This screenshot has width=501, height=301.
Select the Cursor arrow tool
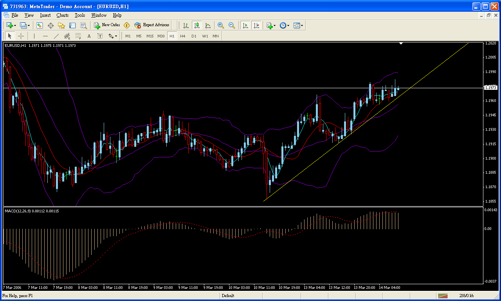coord(10,36)
